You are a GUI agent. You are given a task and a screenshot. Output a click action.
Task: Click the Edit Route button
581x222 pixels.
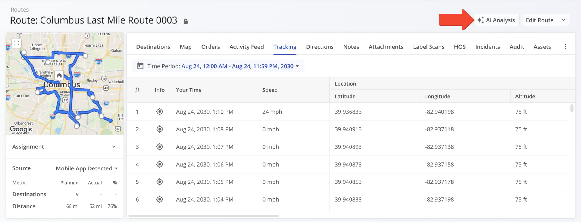pos(540,20)
